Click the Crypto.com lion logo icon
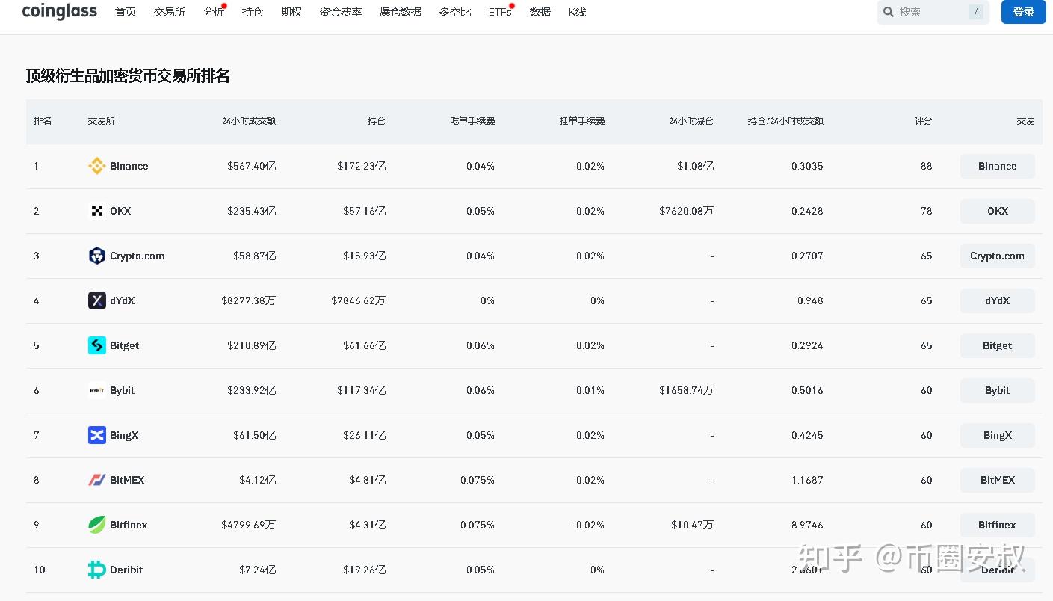The image size is (1053, 601). tap(97, 256)
